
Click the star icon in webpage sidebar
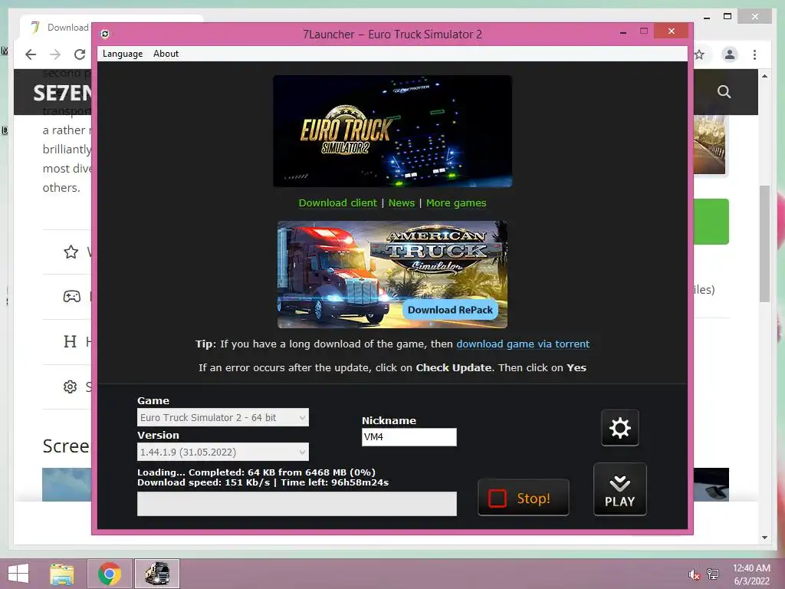tap(71, 252)
